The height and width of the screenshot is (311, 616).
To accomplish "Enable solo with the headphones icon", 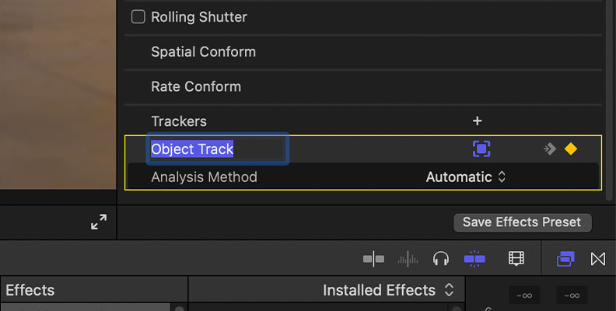I will (441, 259).
